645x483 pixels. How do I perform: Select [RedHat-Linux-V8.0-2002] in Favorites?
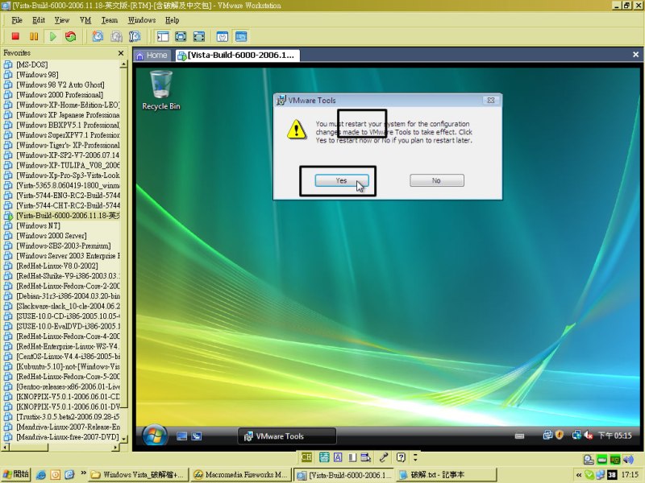57,266
